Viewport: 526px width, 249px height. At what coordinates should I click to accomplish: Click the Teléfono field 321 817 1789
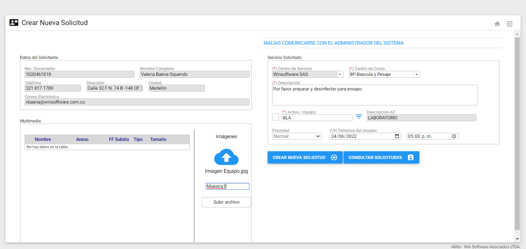click(53, 88)
